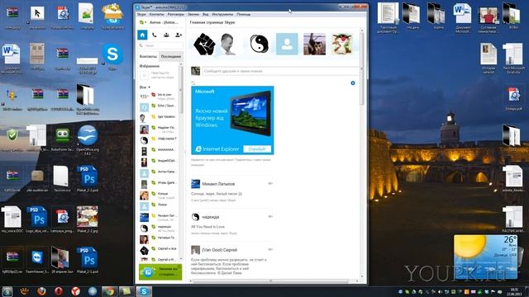This screenshot has height=297, width=529.
Task: Open feed settings gear icon in Skype
Action: point(353,82)
